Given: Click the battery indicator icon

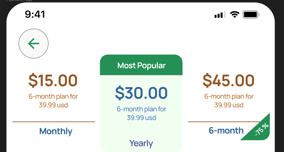Looking at the screenshot, I should (x=251, y=14).
